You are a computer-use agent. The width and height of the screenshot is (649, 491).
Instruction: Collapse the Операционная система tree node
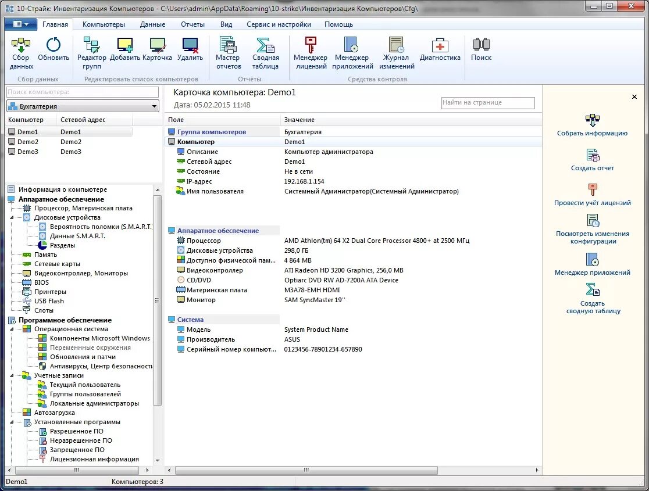point(12,329)
